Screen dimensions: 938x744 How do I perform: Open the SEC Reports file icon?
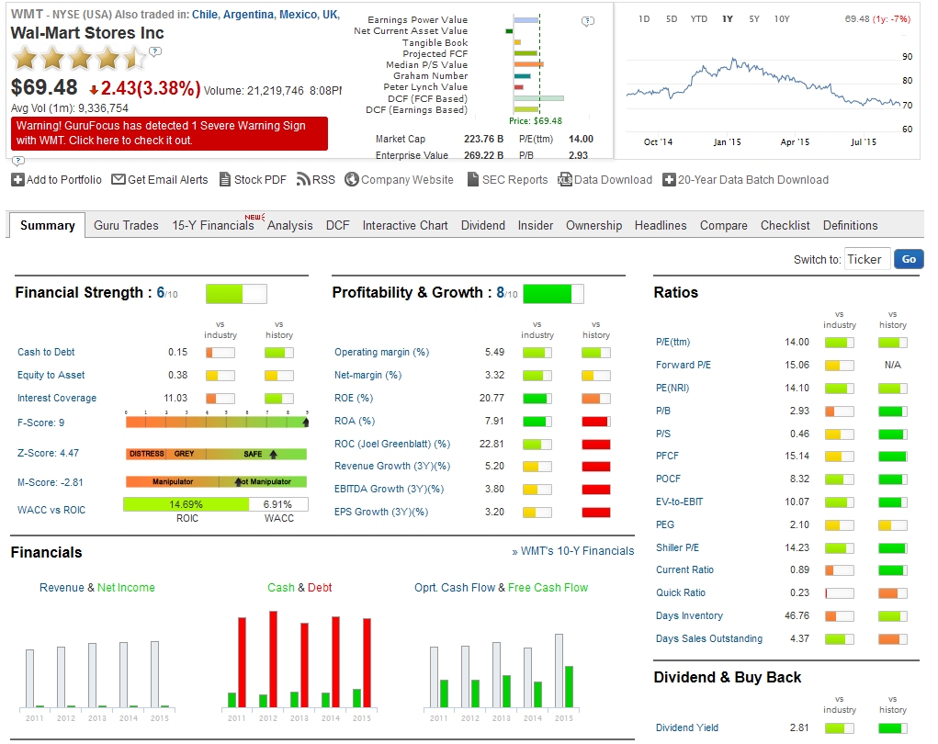(x=473, y=179)
